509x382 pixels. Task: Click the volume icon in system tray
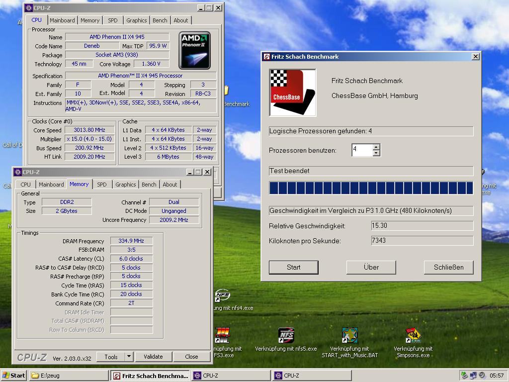(x=482, y=376)
